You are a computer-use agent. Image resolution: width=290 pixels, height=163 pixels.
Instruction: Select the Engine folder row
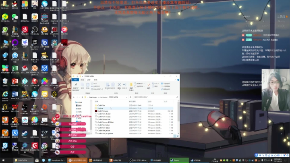(x=134, y=108)
